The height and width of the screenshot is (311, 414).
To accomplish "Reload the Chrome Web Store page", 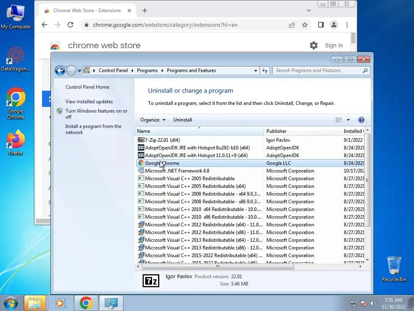I will click(x=70, y=25).
